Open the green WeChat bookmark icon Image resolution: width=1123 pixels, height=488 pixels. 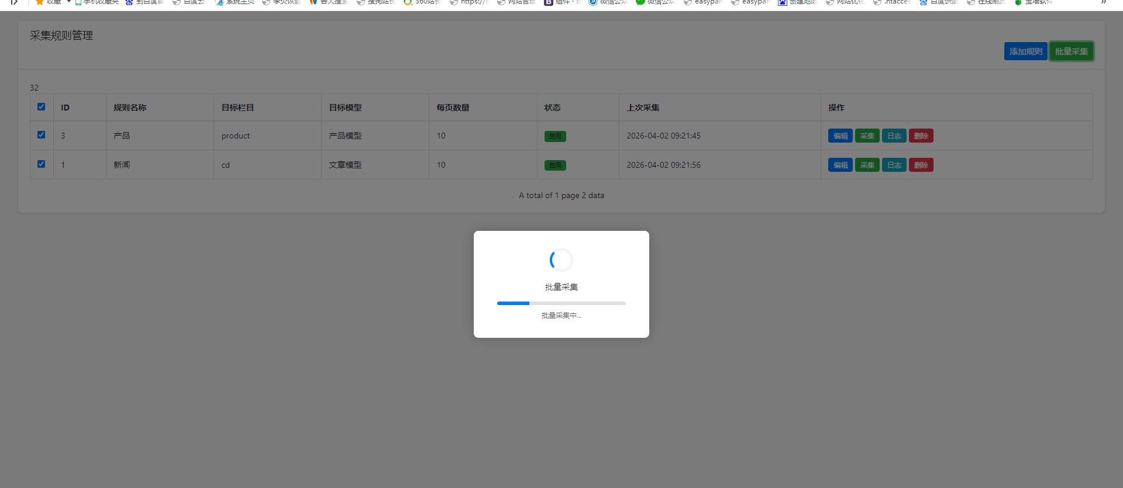click(640, 2)
